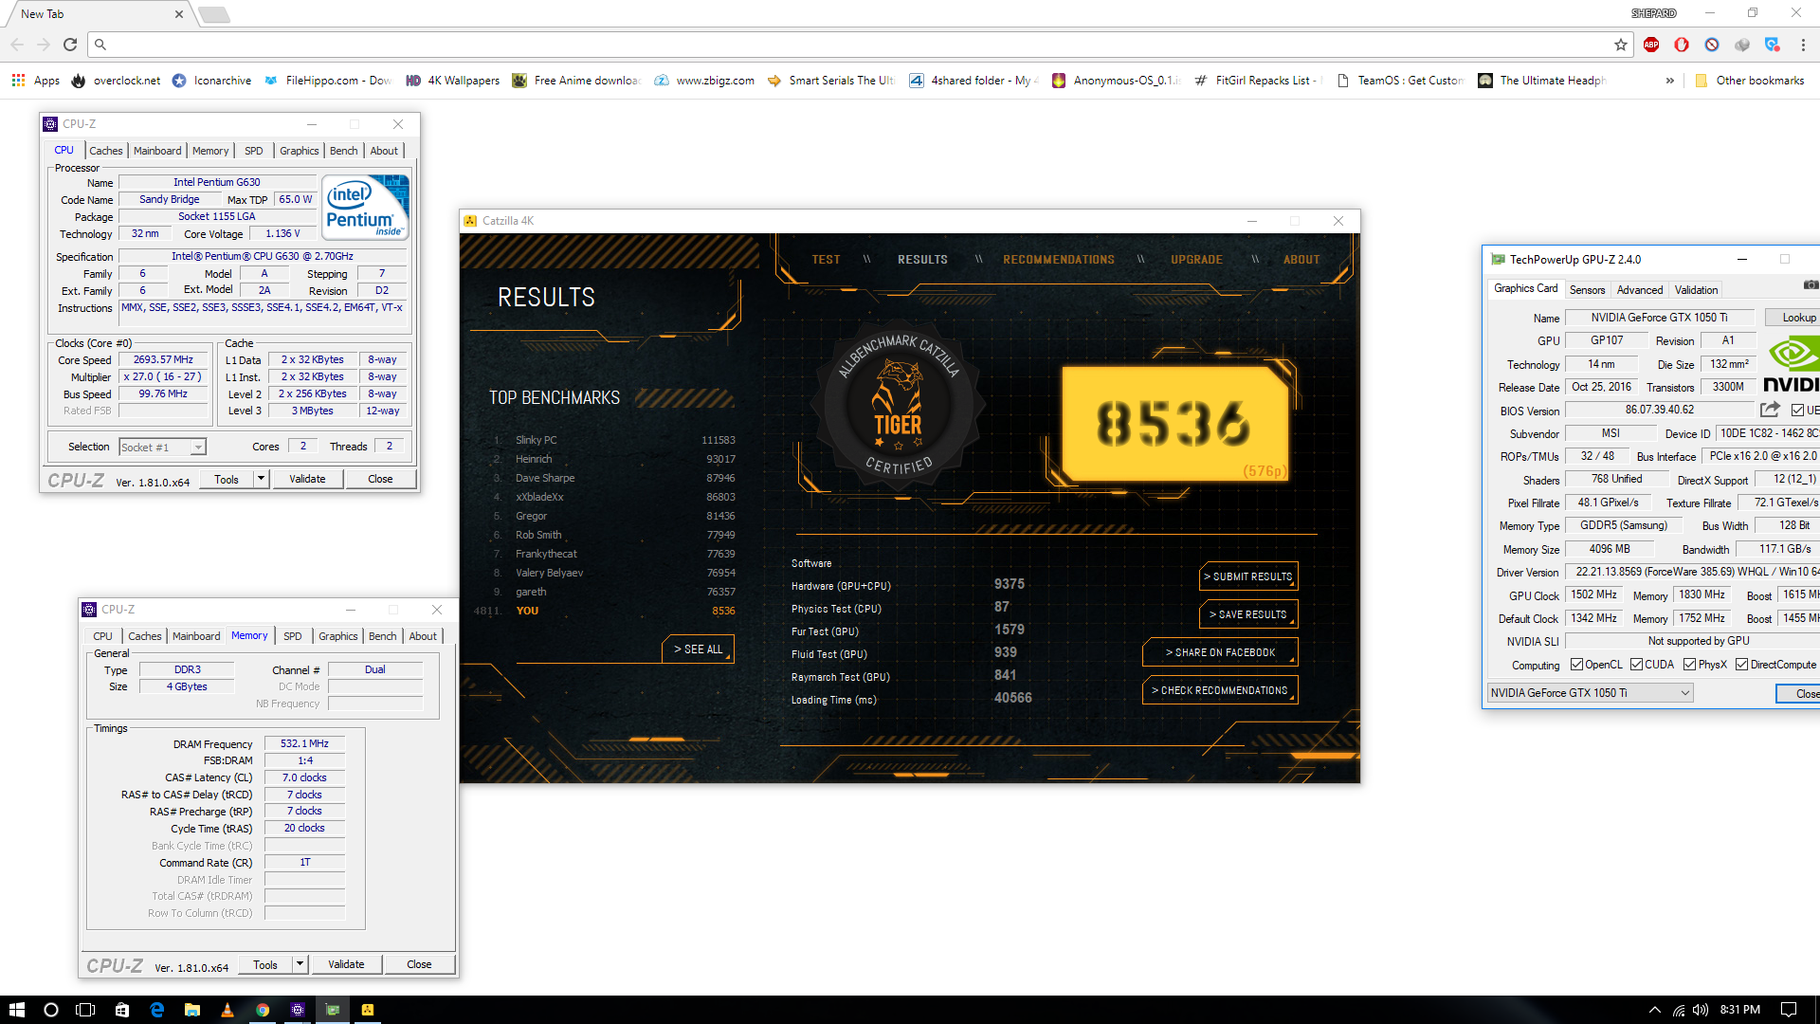The width and height of the screenshot is (1820, 1024).
Task: Switch to GPU-Z taskbar icon
Action: point(333,1010)
